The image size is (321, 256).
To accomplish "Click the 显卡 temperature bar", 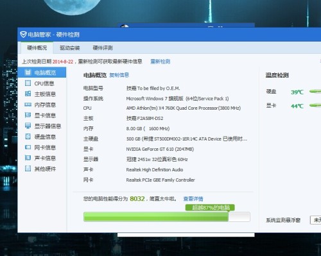I will pyautogui.click(x=315, y=105).
